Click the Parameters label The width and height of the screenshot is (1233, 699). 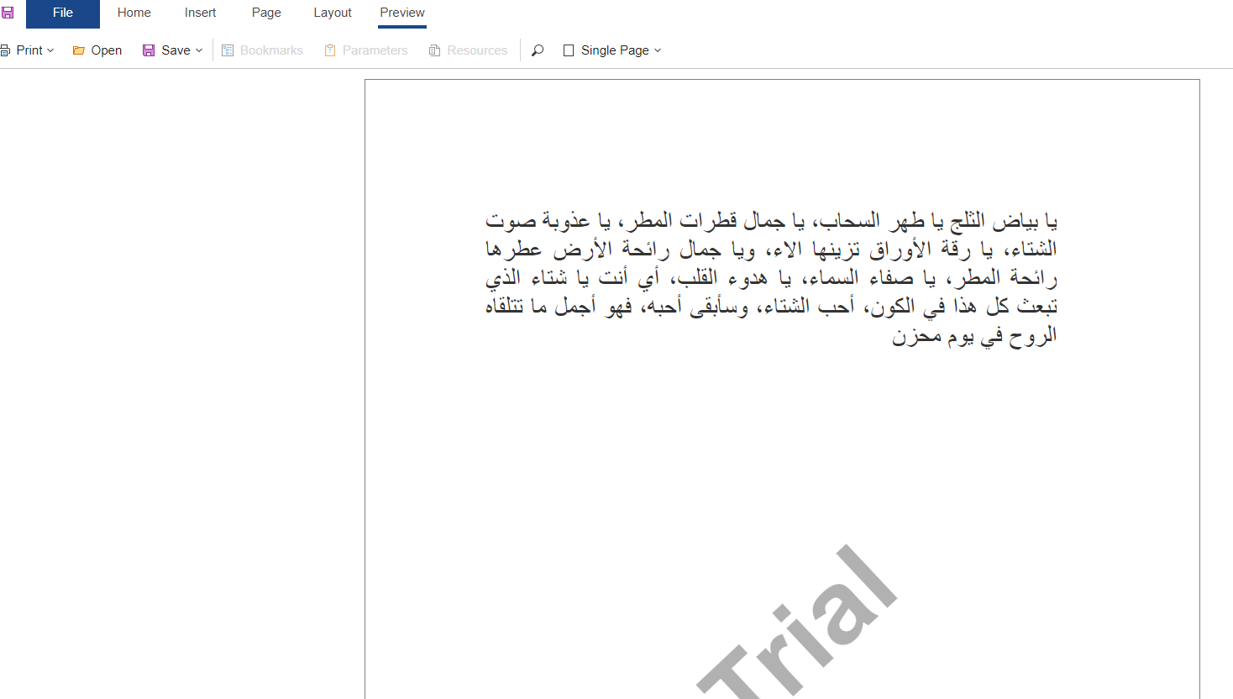pos(375,50)
